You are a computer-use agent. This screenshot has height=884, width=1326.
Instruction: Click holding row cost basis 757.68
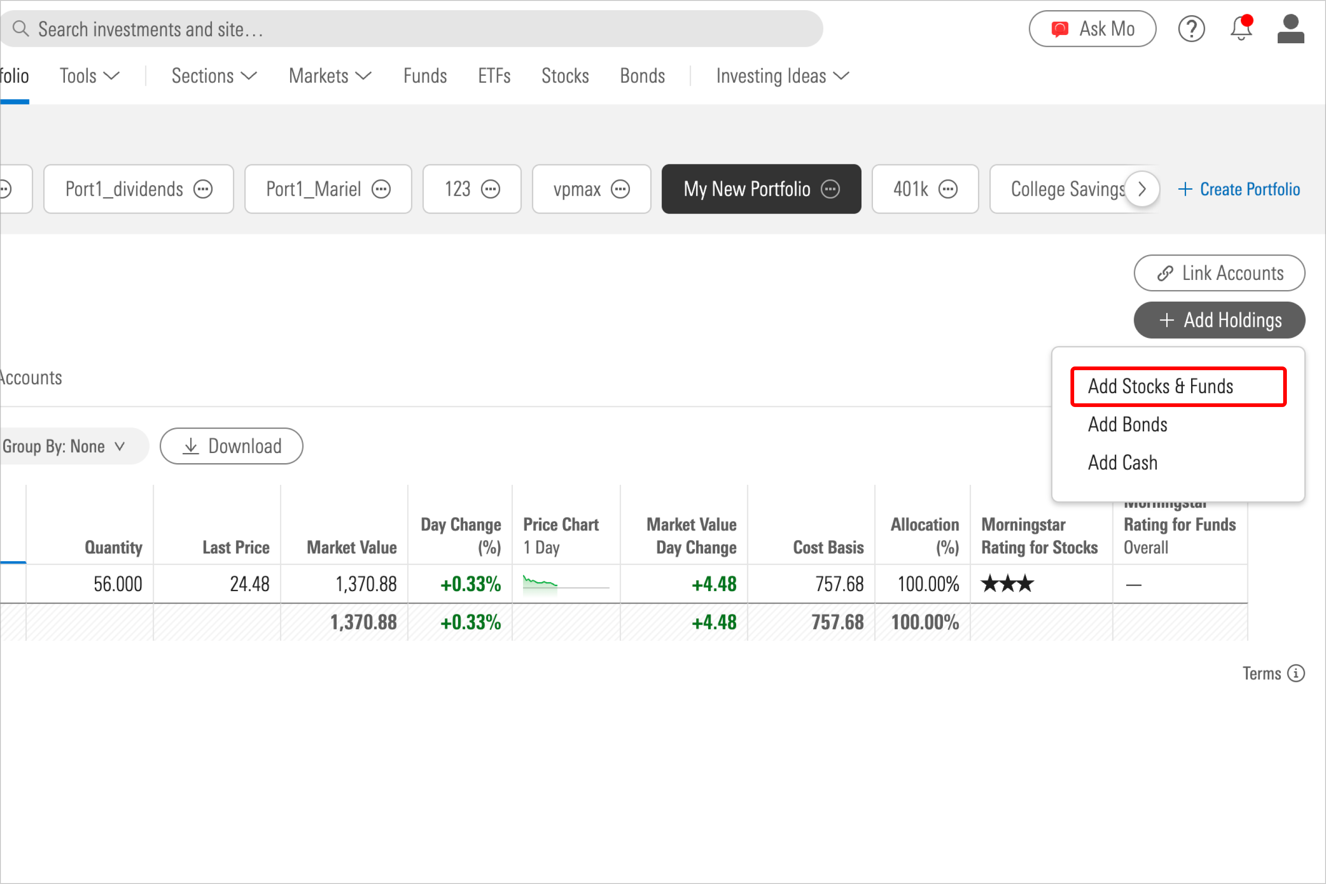click(x=839, y=584)
